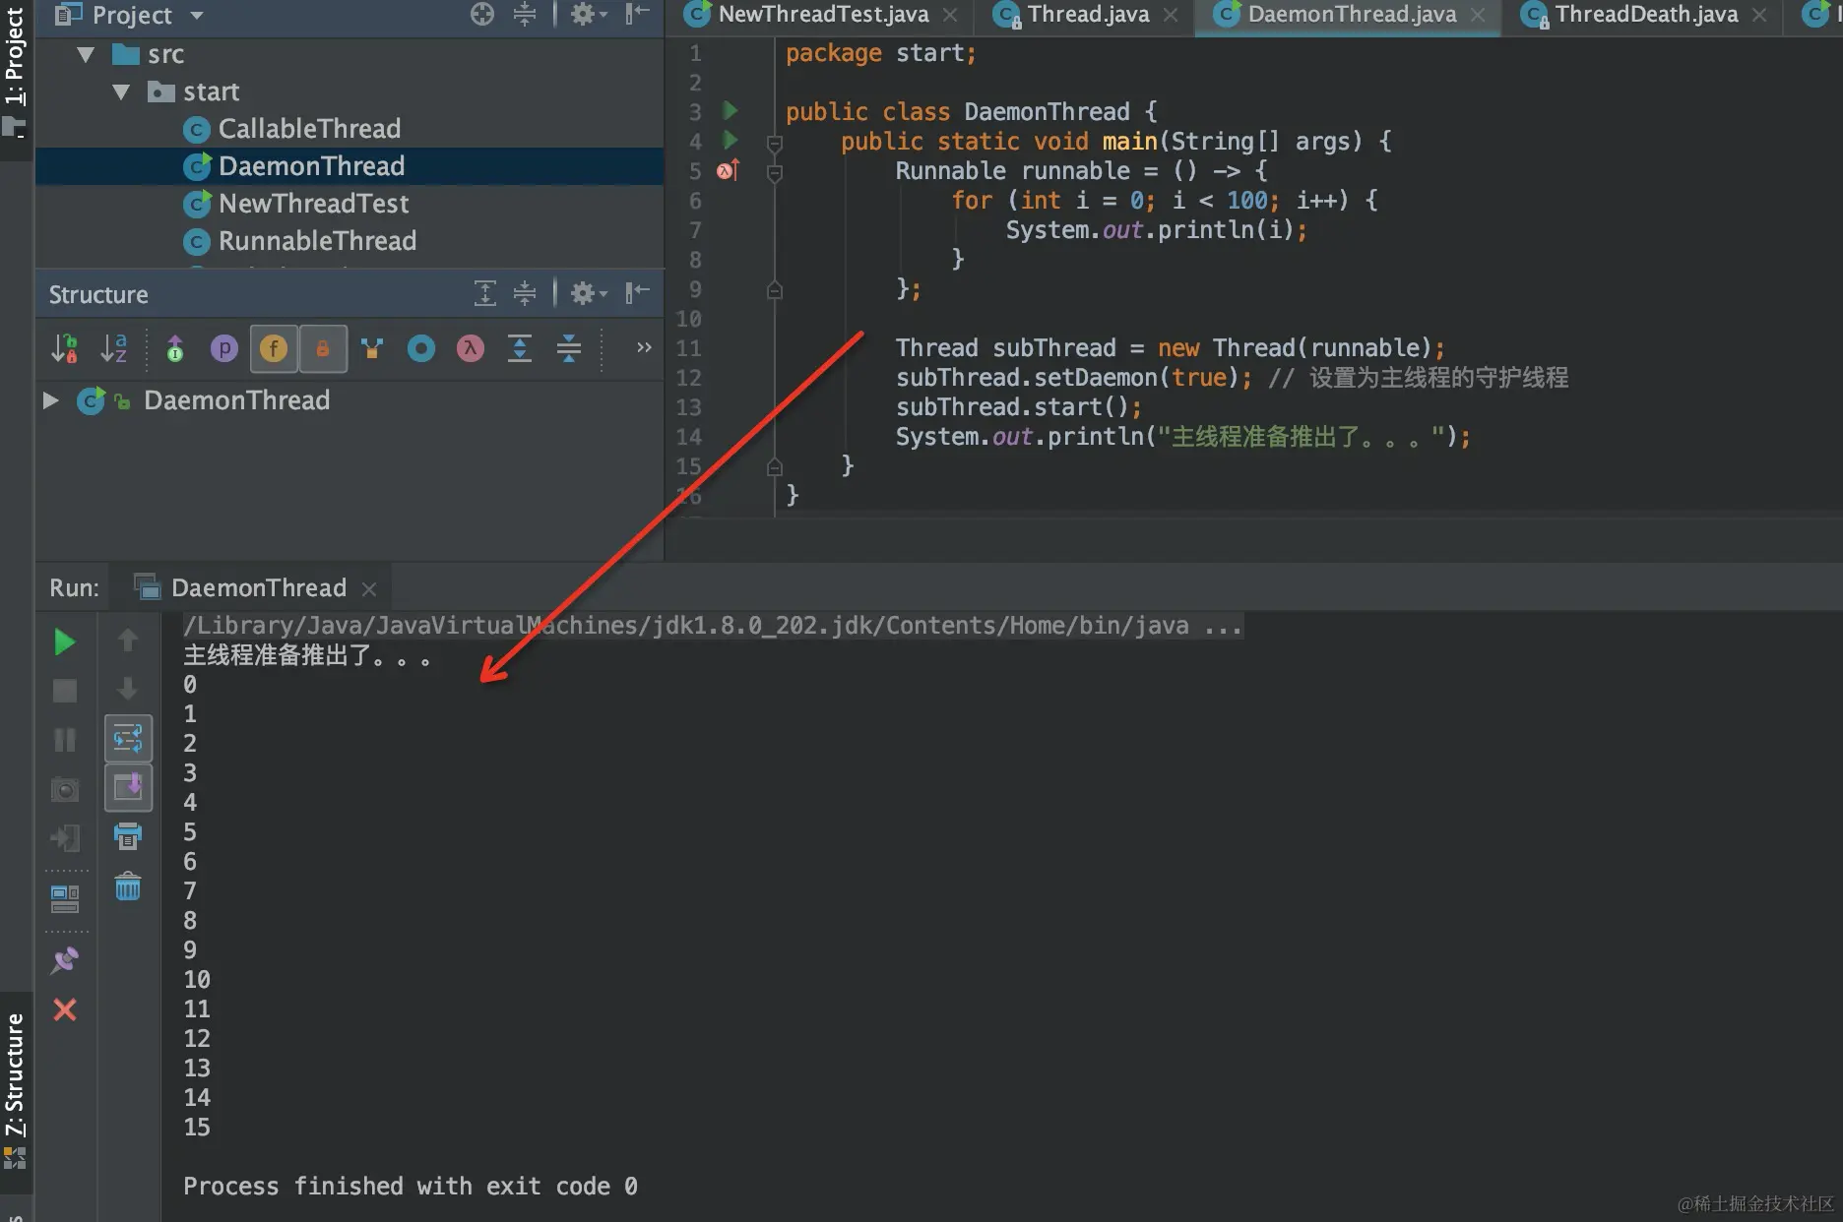Close the NewThreadTest.java editor tab
Image resolution: width=1843 pixels, height=1222 pixels.
point(950,15)
